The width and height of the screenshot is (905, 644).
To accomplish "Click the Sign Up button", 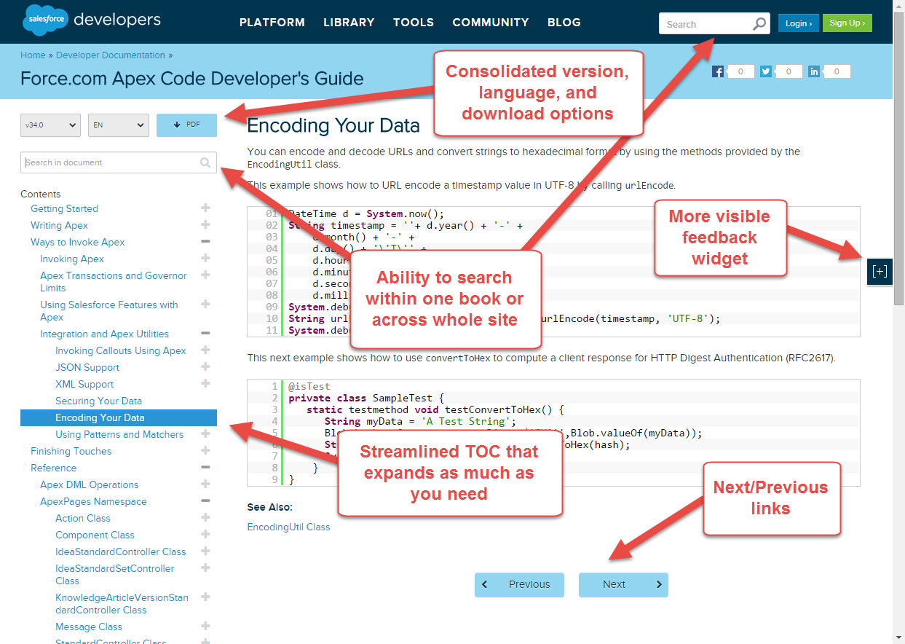I will pyautogui.click(x=847, y=23).
